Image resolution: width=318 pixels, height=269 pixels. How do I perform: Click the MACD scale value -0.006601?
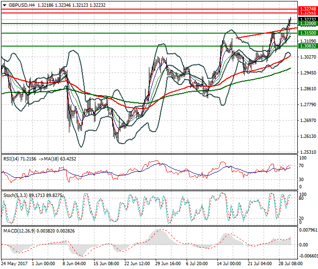tap(308, 256)
